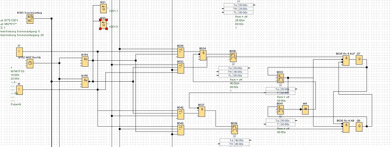Click B039's T.a.: 40:00s parameter field
Viewport: 391px width, 147px height.
[234, 140]
